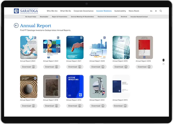Click the Saratoga logo

26,11
